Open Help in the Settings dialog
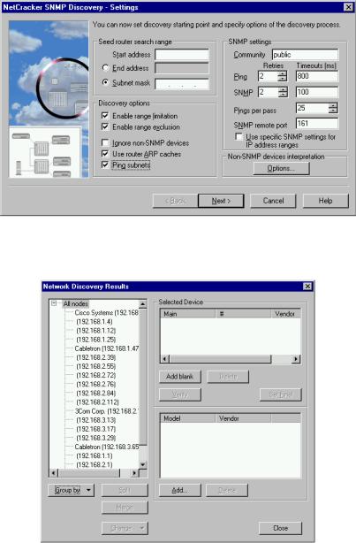 [326, 201]
